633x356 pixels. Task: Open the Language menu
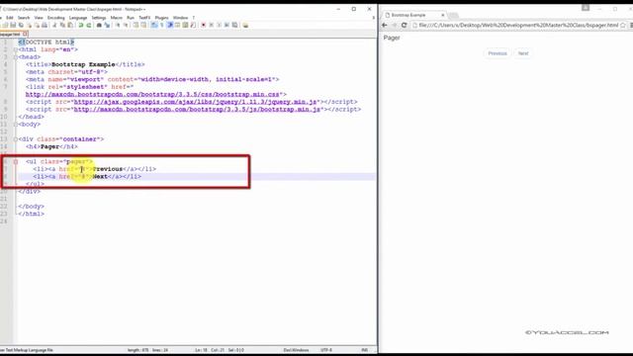78,18
